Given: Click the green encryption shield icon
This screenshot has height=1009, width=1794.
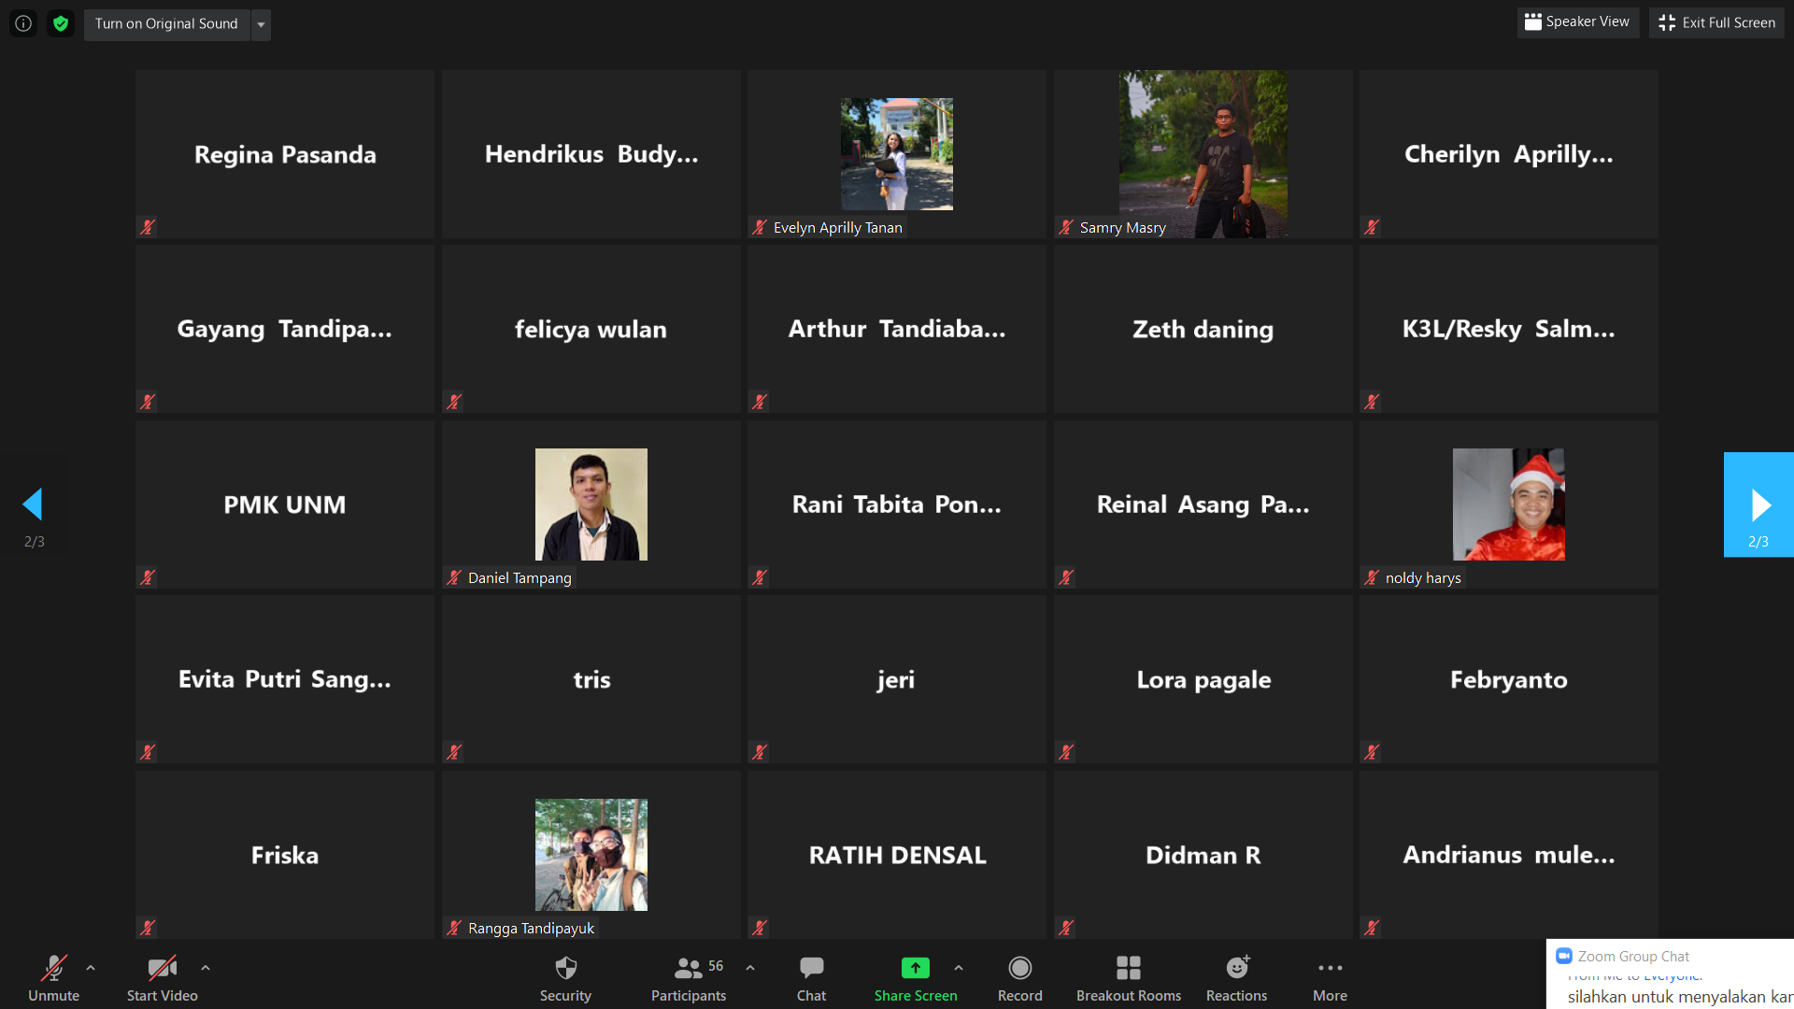Looking at the screenshot, I should (x=61, y=23).
